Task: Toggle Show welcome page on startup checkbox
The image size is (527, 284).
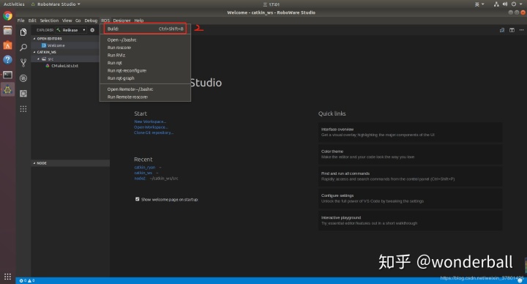Action: pos(137,199)
